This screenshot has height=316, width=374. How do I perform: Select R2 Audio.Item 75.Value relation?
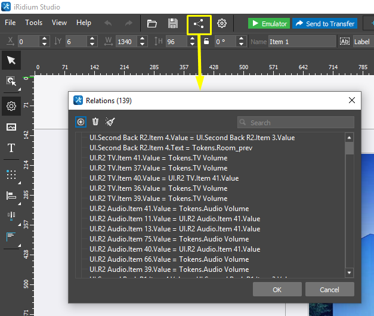click(169, 239)
